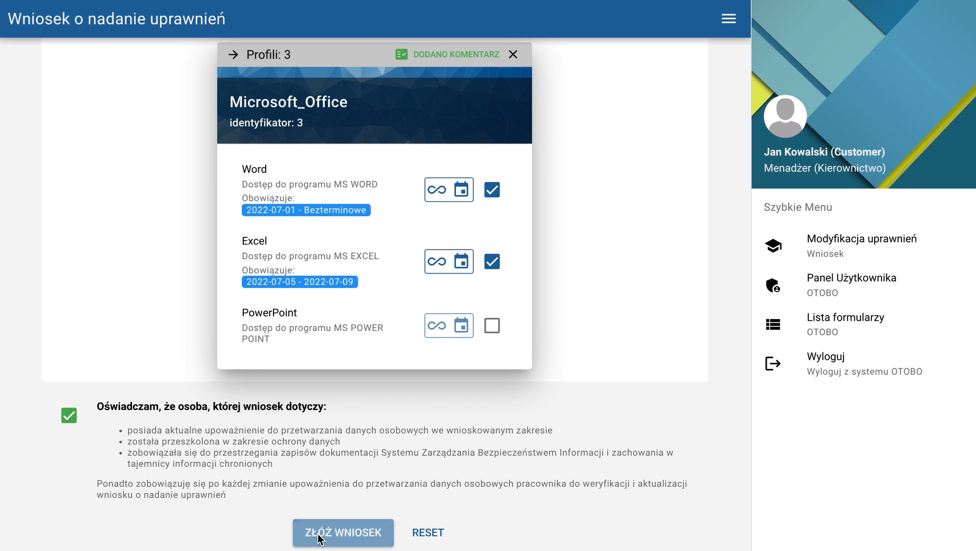The height and width of the screenshot is (551, 976).
Task: Click the page title Wniosek o nadanie uprawnień
Action: point(117,19)
